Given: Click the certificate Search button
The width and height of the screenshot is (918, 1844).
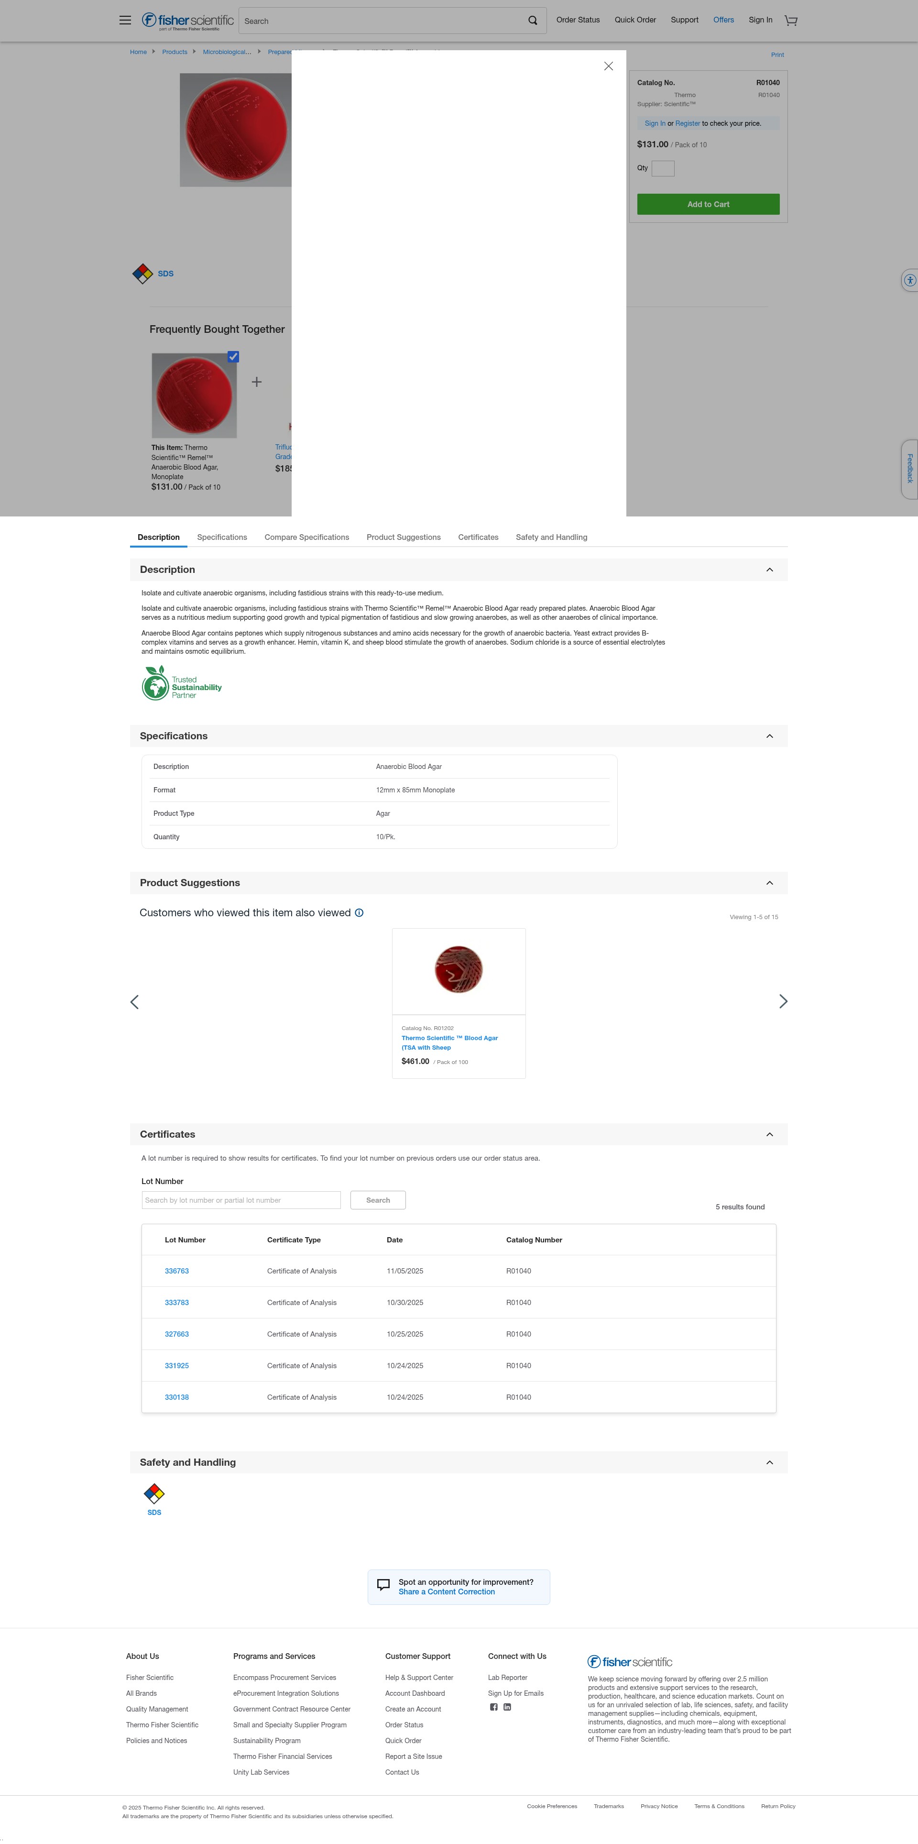Looking at the screenshot, I should (378, 1200).
